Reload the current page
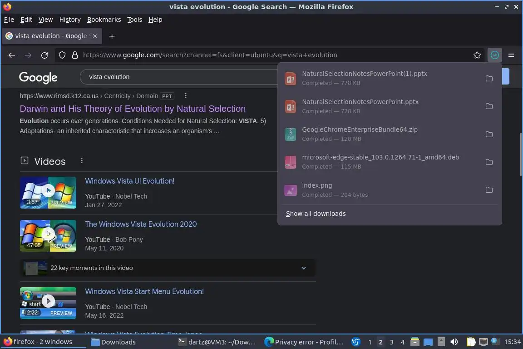Screen dimensions: 523x349 click(44, 55)
